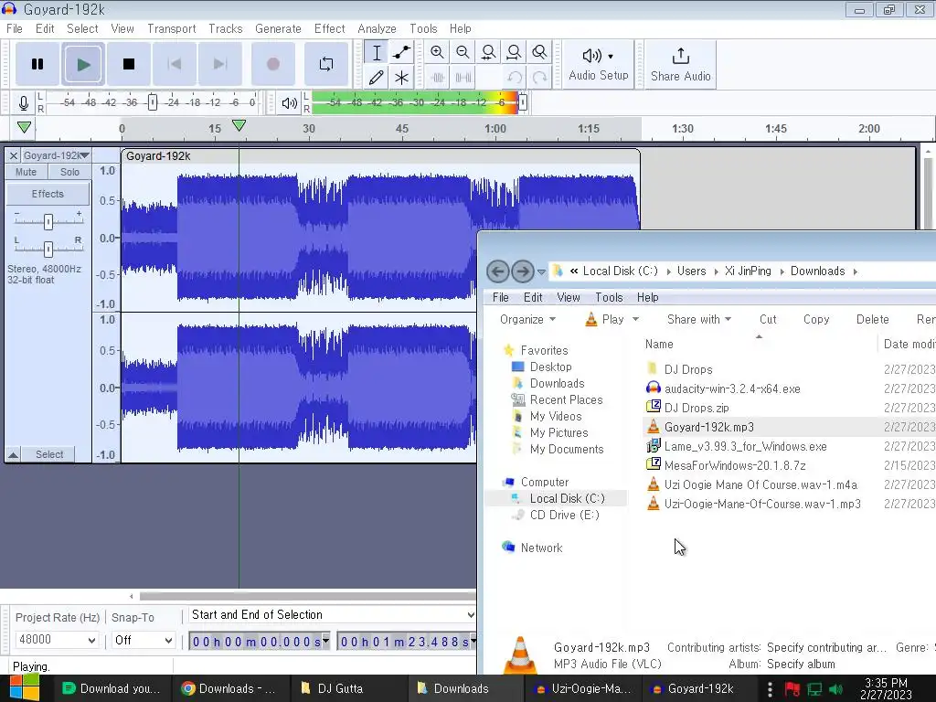
Task: Select the pencil Draw tool
Action: click(376, 78)
